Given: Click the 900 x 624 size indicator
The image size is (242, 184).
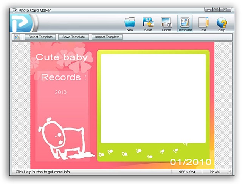Looking at the screenshot, I should click(x=188, y=172).
